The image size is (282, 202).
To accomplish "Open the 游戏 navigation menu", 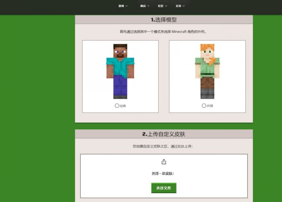I will click(121, 6).
